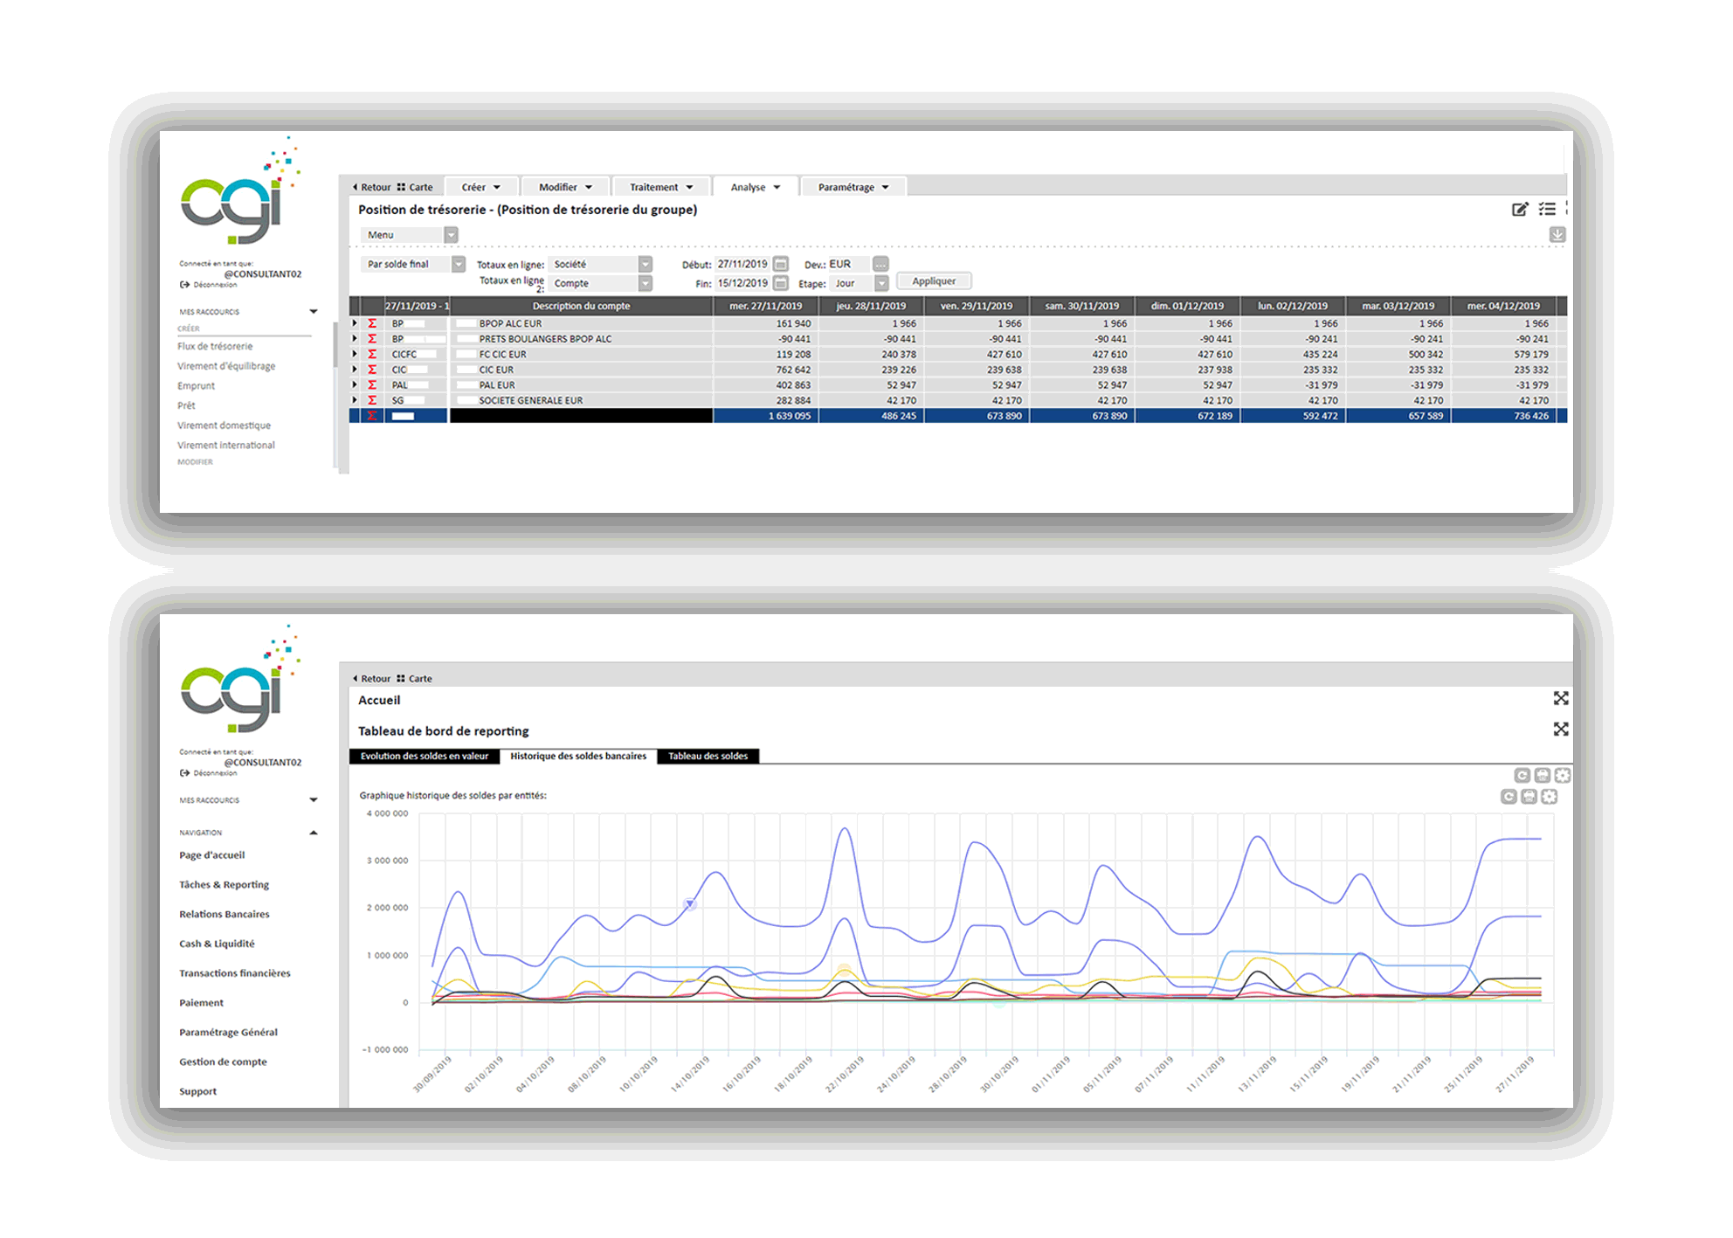Image resolution: width=1733 pixels, height=1238 pixels.
Task: Click the Carte grid icon in the treasury screen
Action: (x=401, y=187)
